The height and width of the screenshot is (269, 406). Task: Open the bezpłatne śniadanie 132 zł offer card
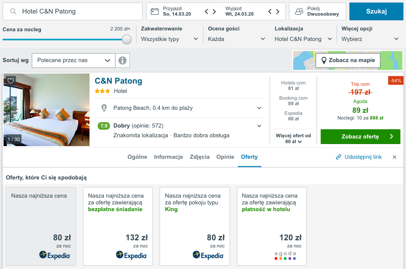click(x=118, y=226)
